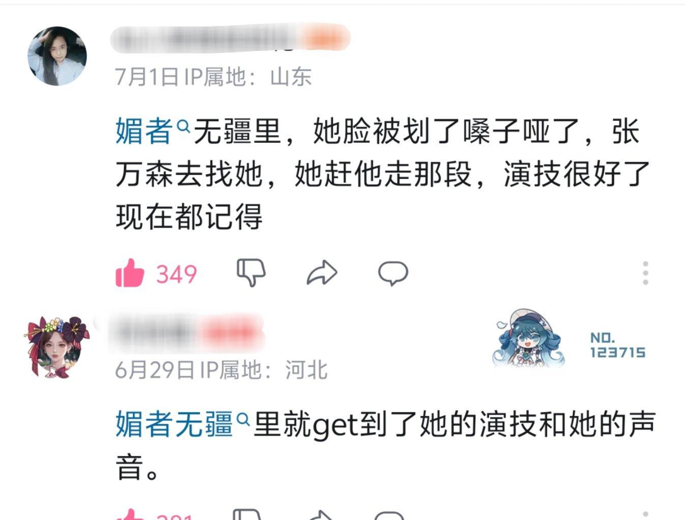Open the second commenter's flower-hair avatar
The height and width of the screenshot is (520, 685).
[x=56, y=347]
